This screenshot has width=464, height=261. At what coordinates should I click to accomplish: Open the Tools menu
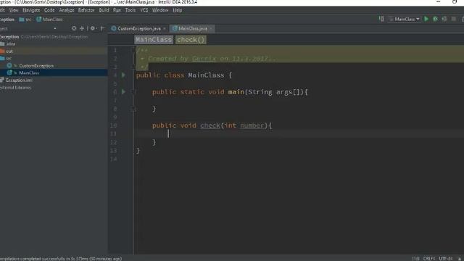click(130, 10)
